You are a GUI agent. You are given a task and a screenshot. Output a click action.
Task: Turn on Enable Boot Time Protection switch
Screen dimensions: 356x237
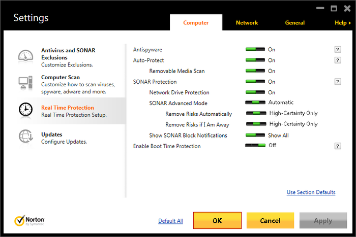[x=255, y=146]
